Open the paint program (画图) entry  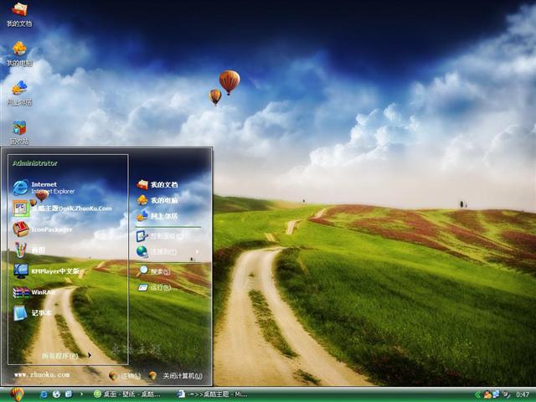point(29,250)
